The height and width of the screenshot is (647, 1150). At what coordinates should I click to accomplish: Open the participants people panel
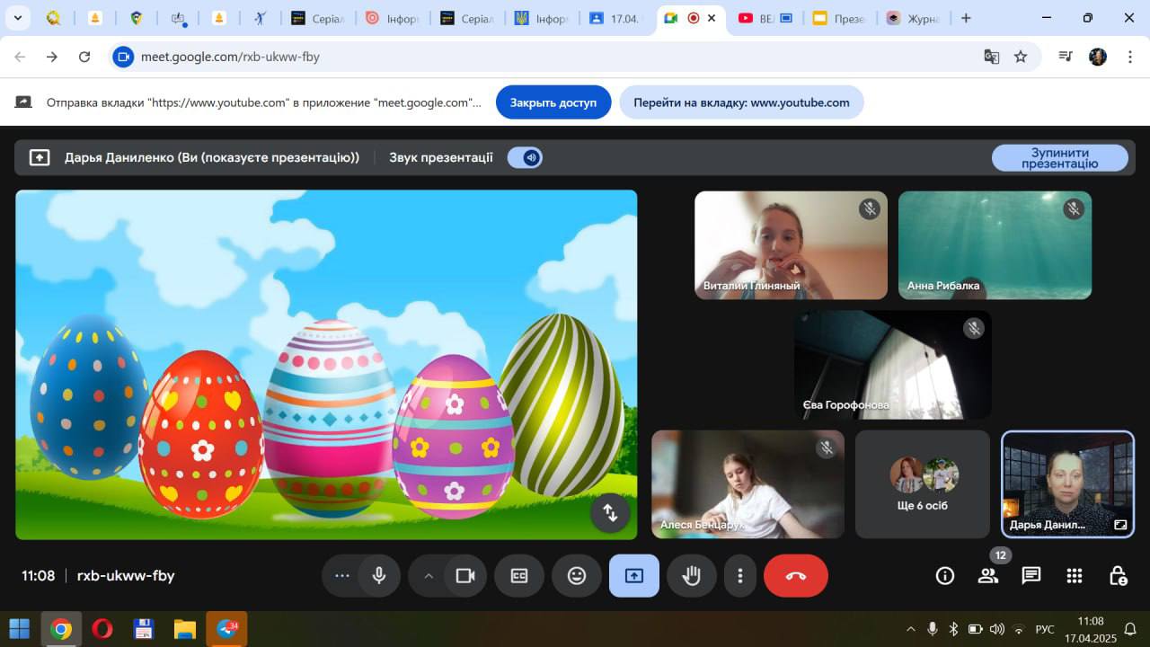(x=987, y=576)
